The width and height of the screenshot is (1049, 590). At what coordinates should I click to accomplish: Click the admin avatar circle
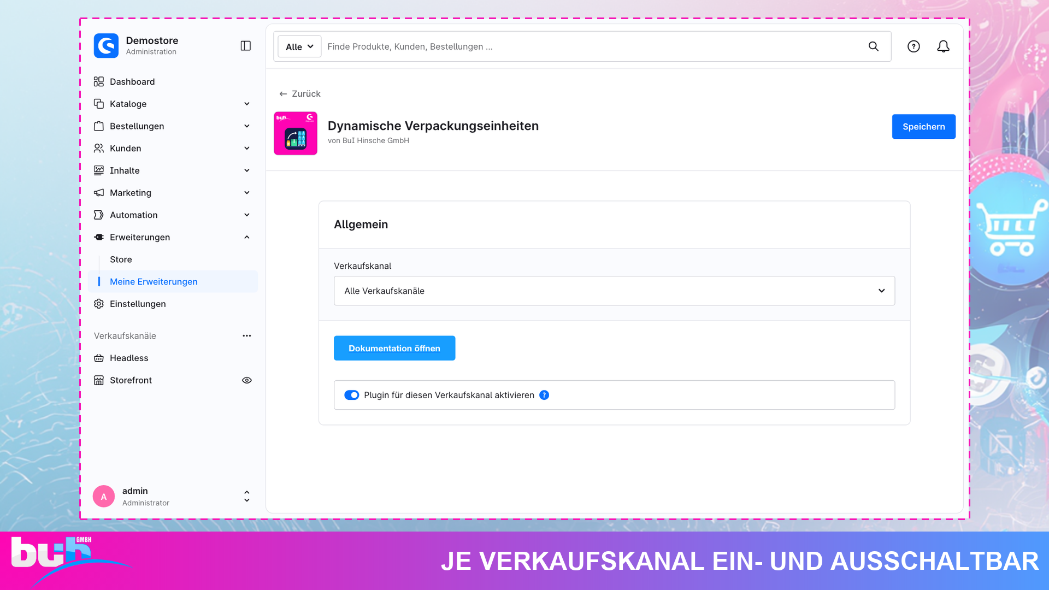pos(104,497)
